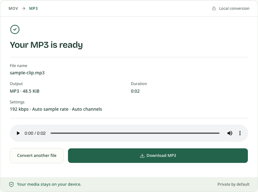
Task: Click Your media stays on your device
Action: [x=49, y=184]
